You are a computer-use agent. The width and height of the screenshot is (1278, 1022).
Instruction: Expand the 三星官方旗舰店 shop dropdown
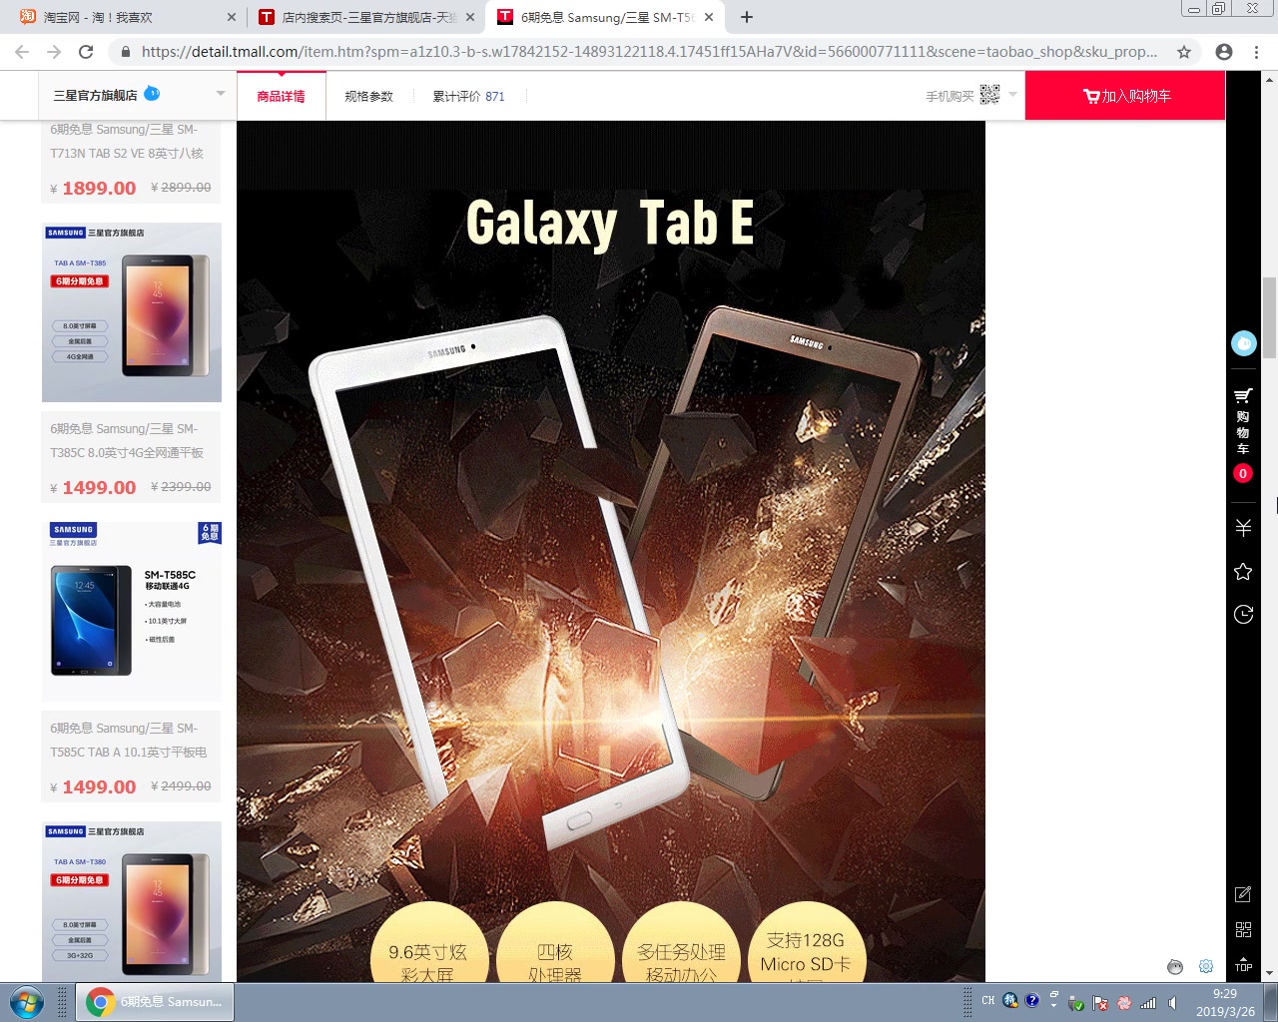pyautogui.click(x=221, y=95)
